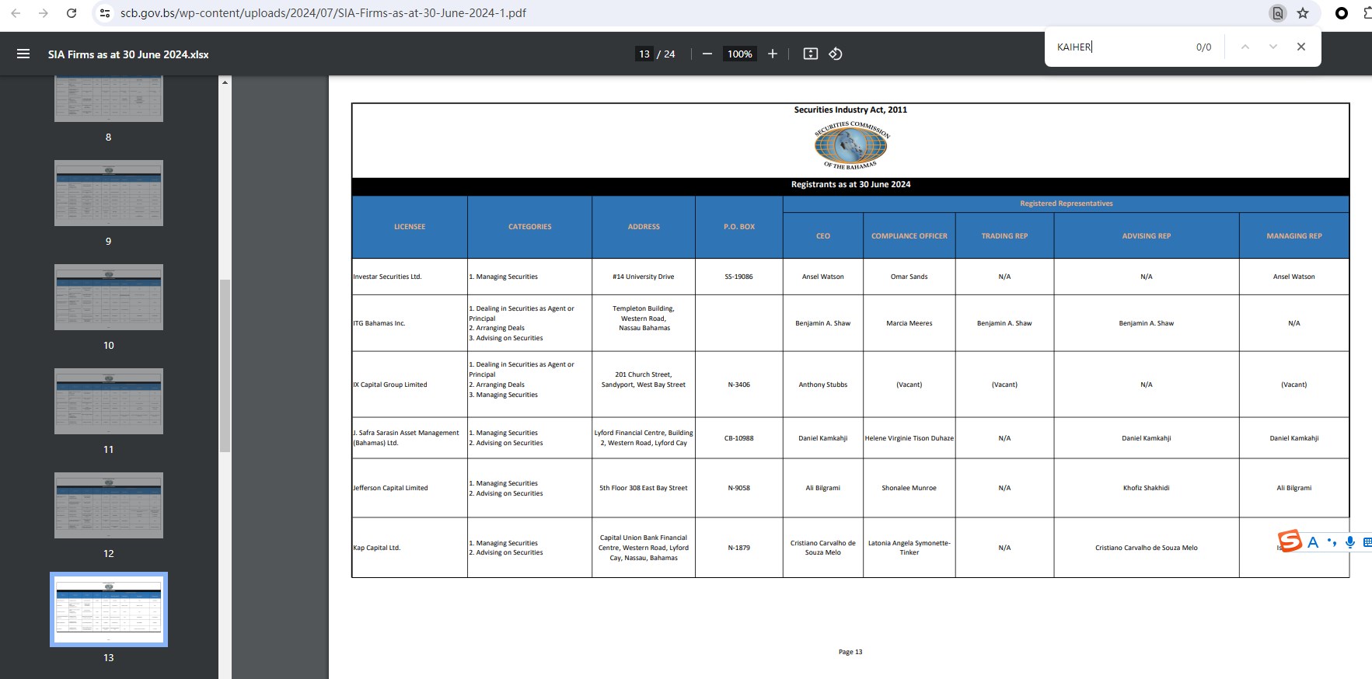Switch the input method language mode A
Screen dimensions: 1372x679
tap(1313, 542)
